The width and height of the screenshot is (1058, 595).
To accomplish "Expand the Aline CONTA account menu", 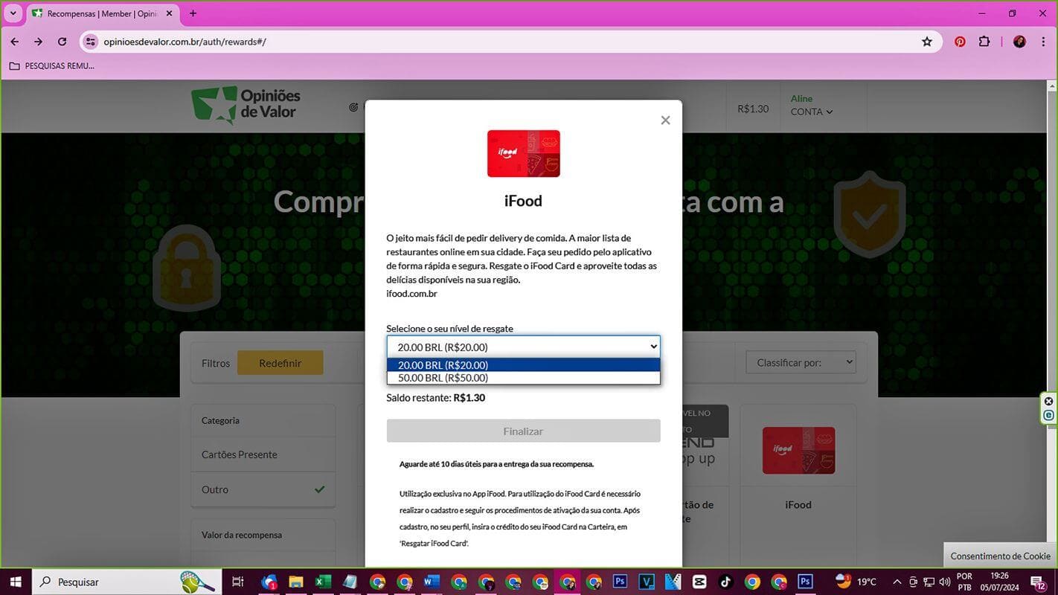I will (812, 105).
